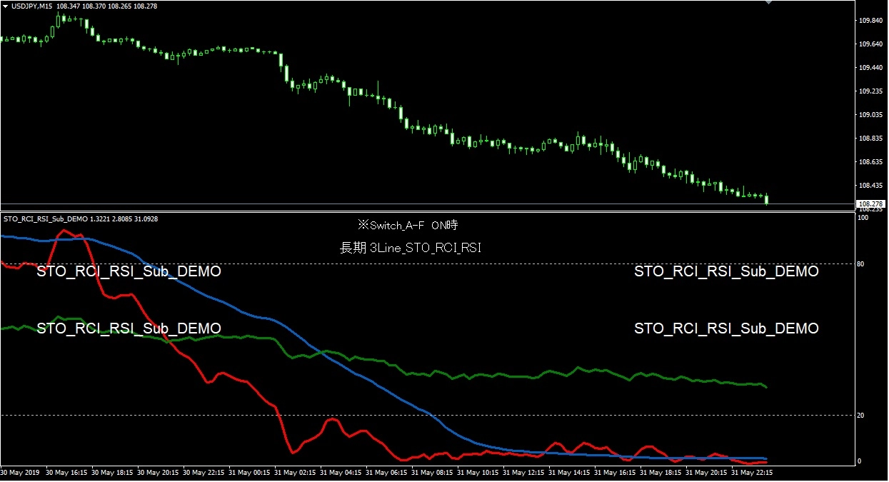This screenshot has width=889, height=482.
Task: Click the 31 May 02:15 time label
Action: [296, 473]
